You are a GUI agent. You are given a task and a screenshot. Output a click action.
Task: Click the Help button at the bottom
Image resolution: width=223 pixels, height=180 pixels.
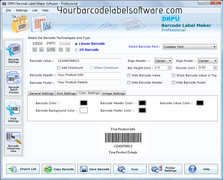click(201, 169)
